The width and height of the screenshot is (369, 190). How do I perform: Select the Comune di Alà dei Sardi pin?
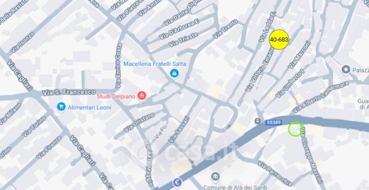[x=215, y=176]
